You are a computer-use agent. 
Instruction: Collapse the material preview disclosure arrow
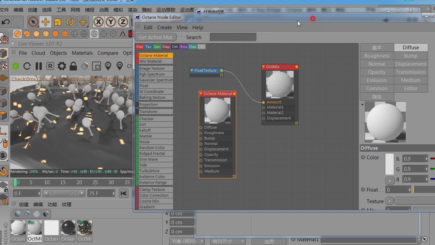click(x=362, y=104)
